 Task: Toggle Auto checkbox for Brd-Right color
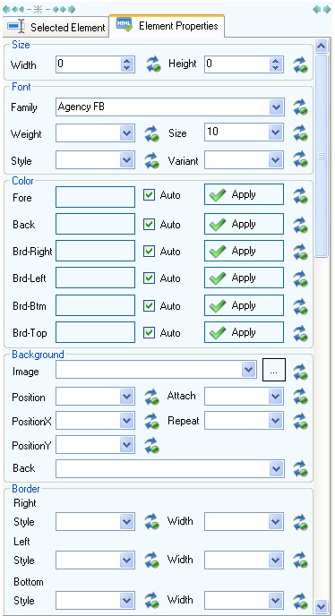pyautogui.click(x=149, y=251)
